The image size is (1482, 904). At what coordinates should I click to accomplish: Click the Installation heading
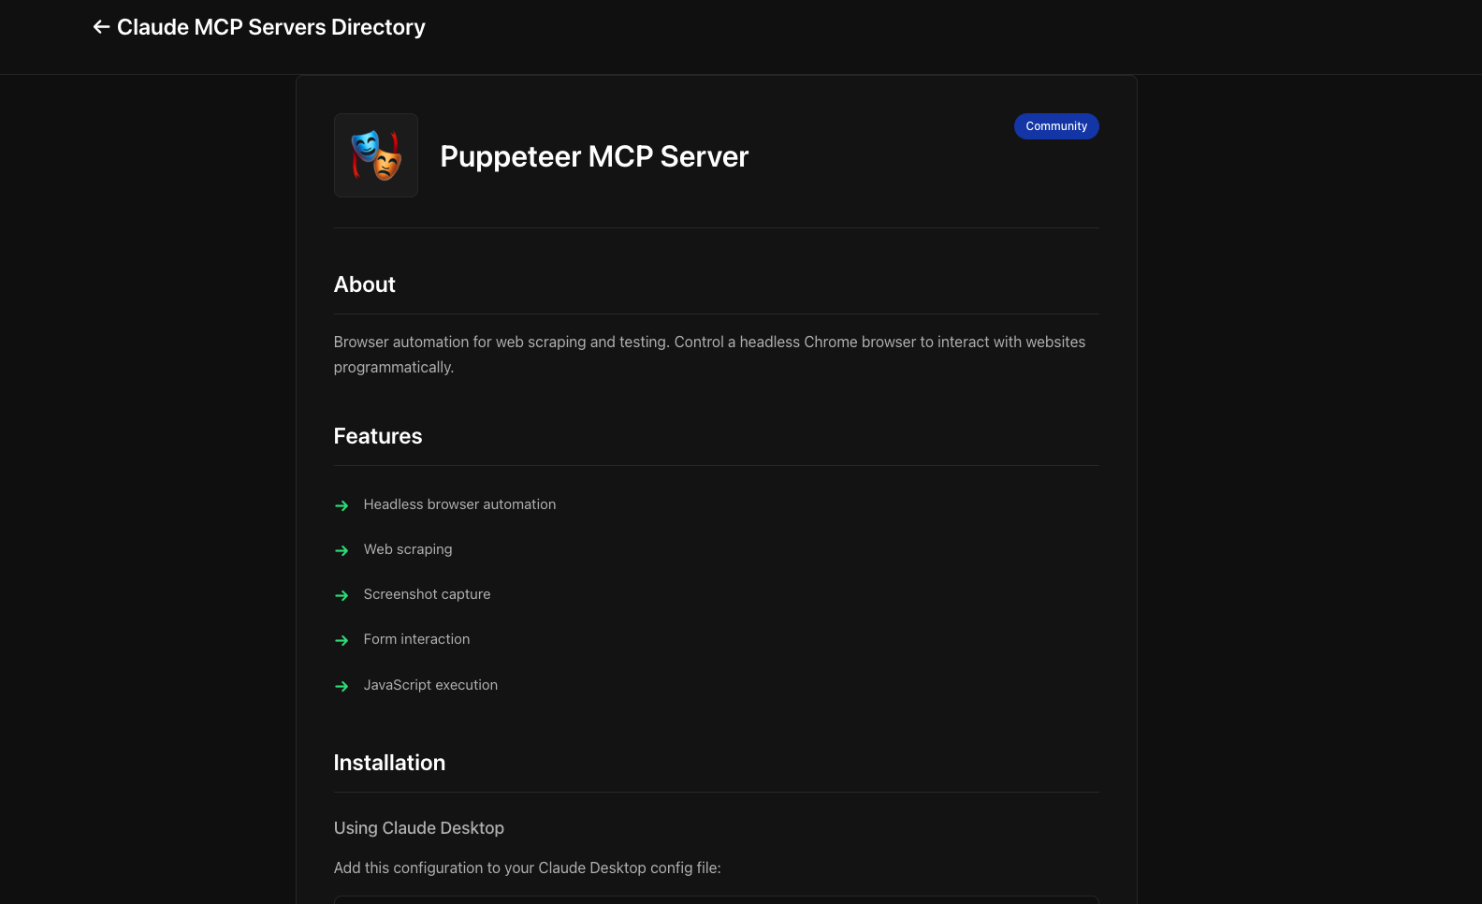(389, 763)
